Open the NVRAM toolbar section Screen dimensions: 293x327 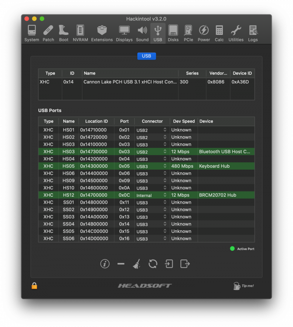click(x=80, y=34)
